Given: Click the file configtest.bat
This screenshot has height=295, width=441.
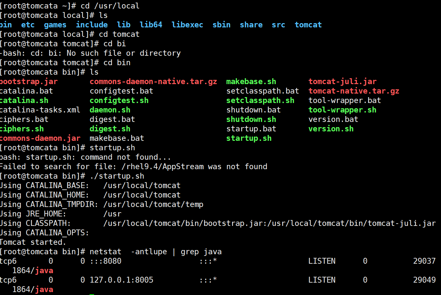Looking at the screenshot, I should coord(121,91).
